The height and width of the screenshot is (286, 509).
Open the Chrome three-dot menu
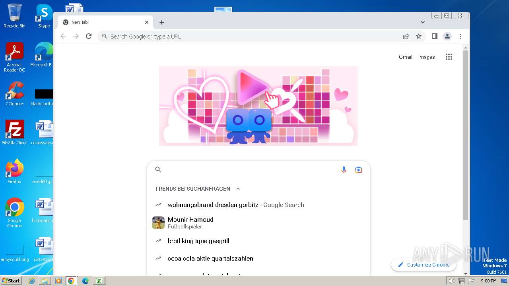tap(460, 36)
